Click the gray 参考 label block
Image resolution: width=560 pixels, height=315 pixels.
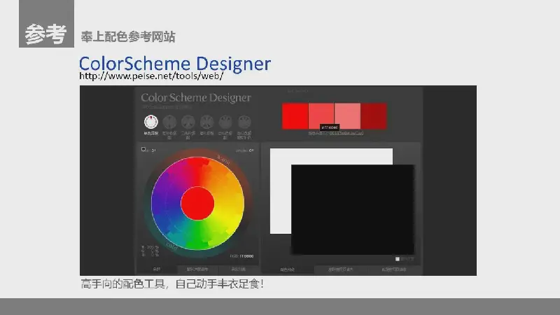click(x=46, y=24)
